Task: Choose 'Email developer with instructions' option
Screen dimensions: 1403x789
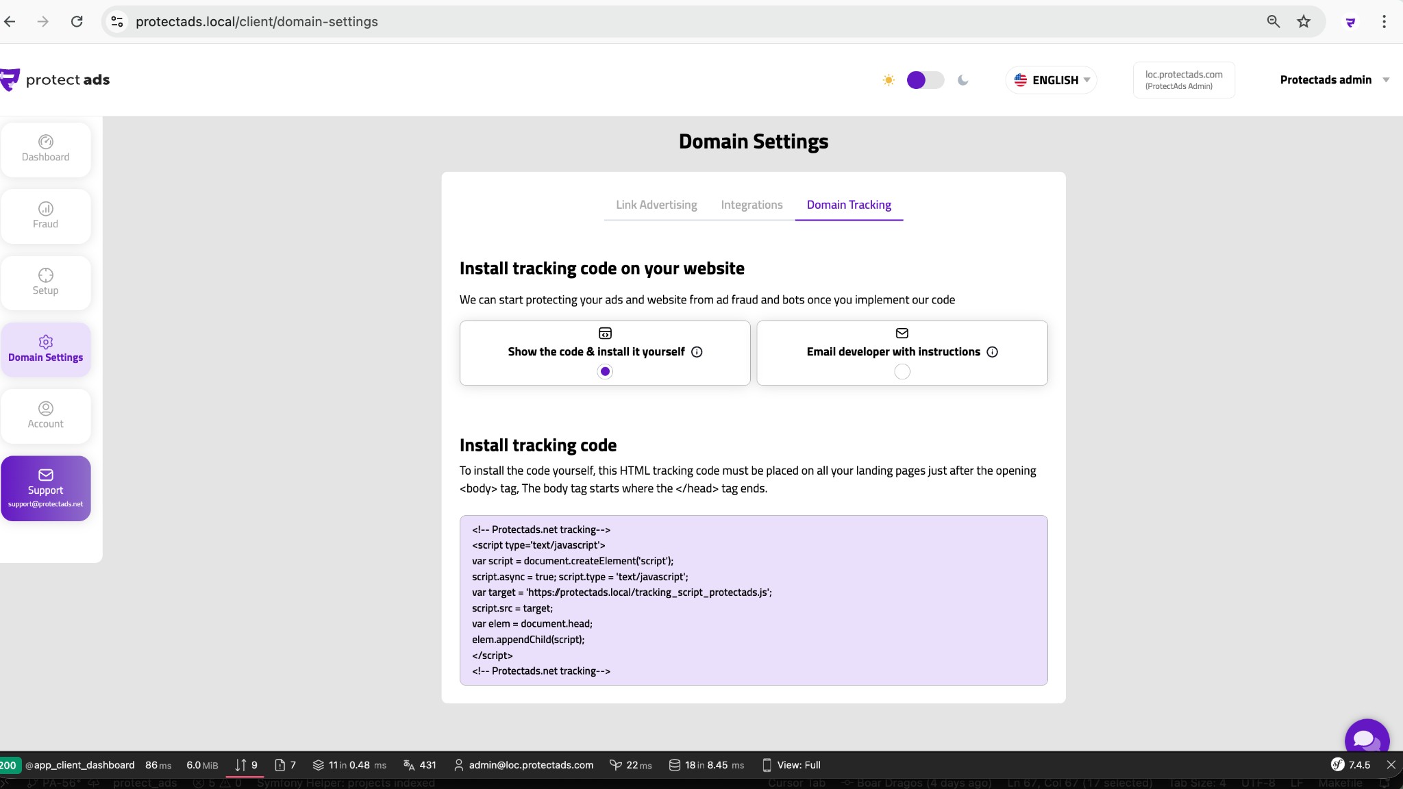Action: (902, 371)
